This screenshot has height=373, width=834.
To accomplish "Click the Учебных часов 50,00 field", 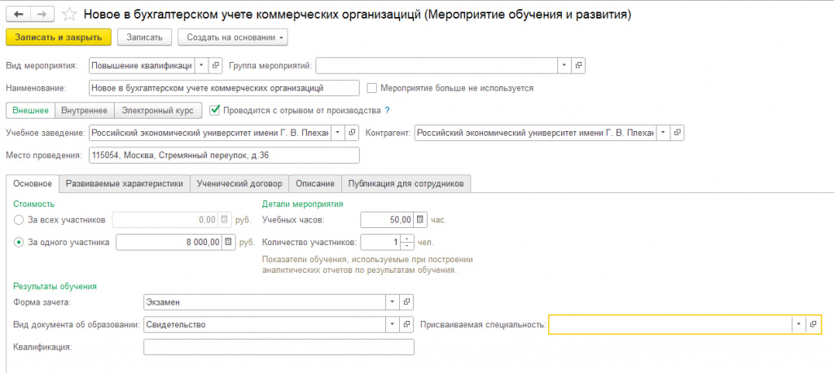I will point(387,219).
